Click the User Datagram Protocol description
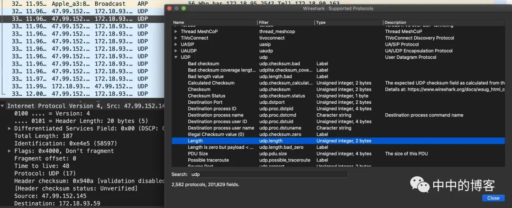The height and width of the screenshot is (208, 512). [411, 57]
